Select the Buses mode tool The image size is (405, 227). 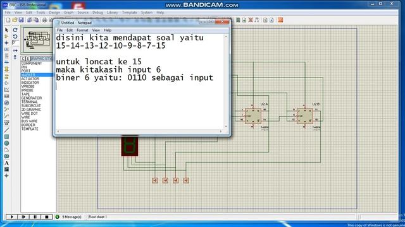(x=6, y=62)
